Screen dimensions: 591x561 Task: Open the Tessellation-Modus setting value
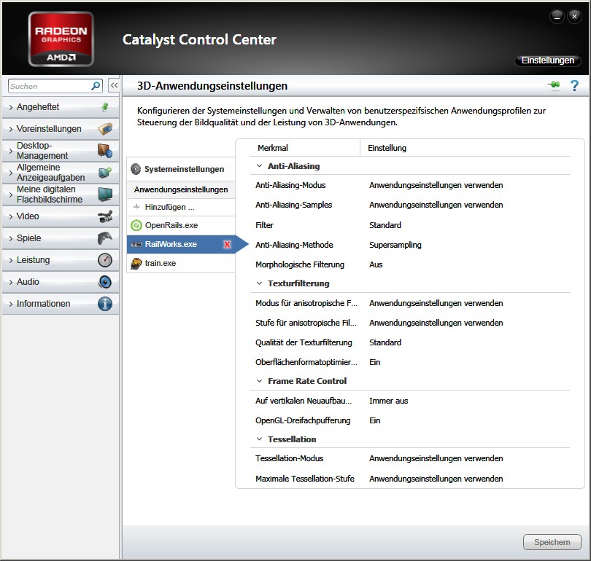436,458
